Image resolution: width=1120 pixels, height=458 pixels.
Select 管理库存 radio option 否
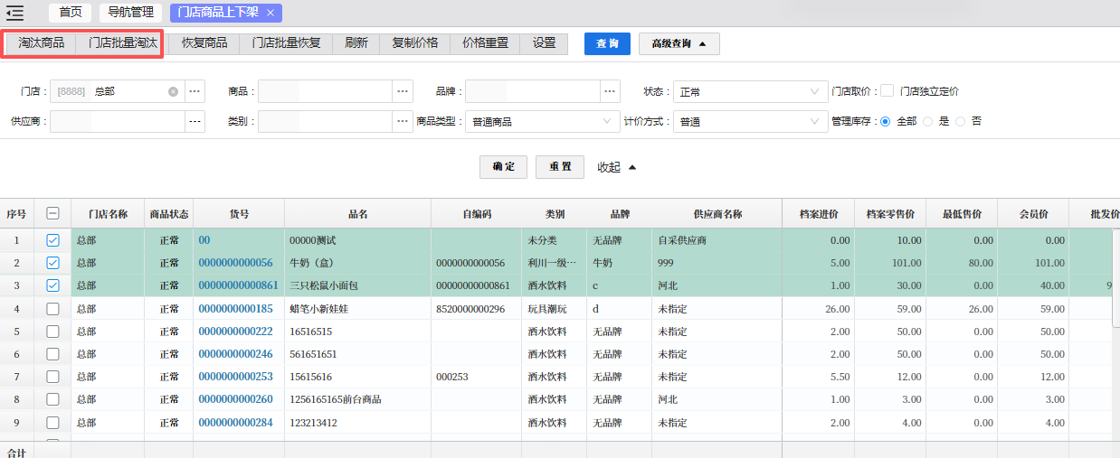pyautogui.click(x=960, y=121)
